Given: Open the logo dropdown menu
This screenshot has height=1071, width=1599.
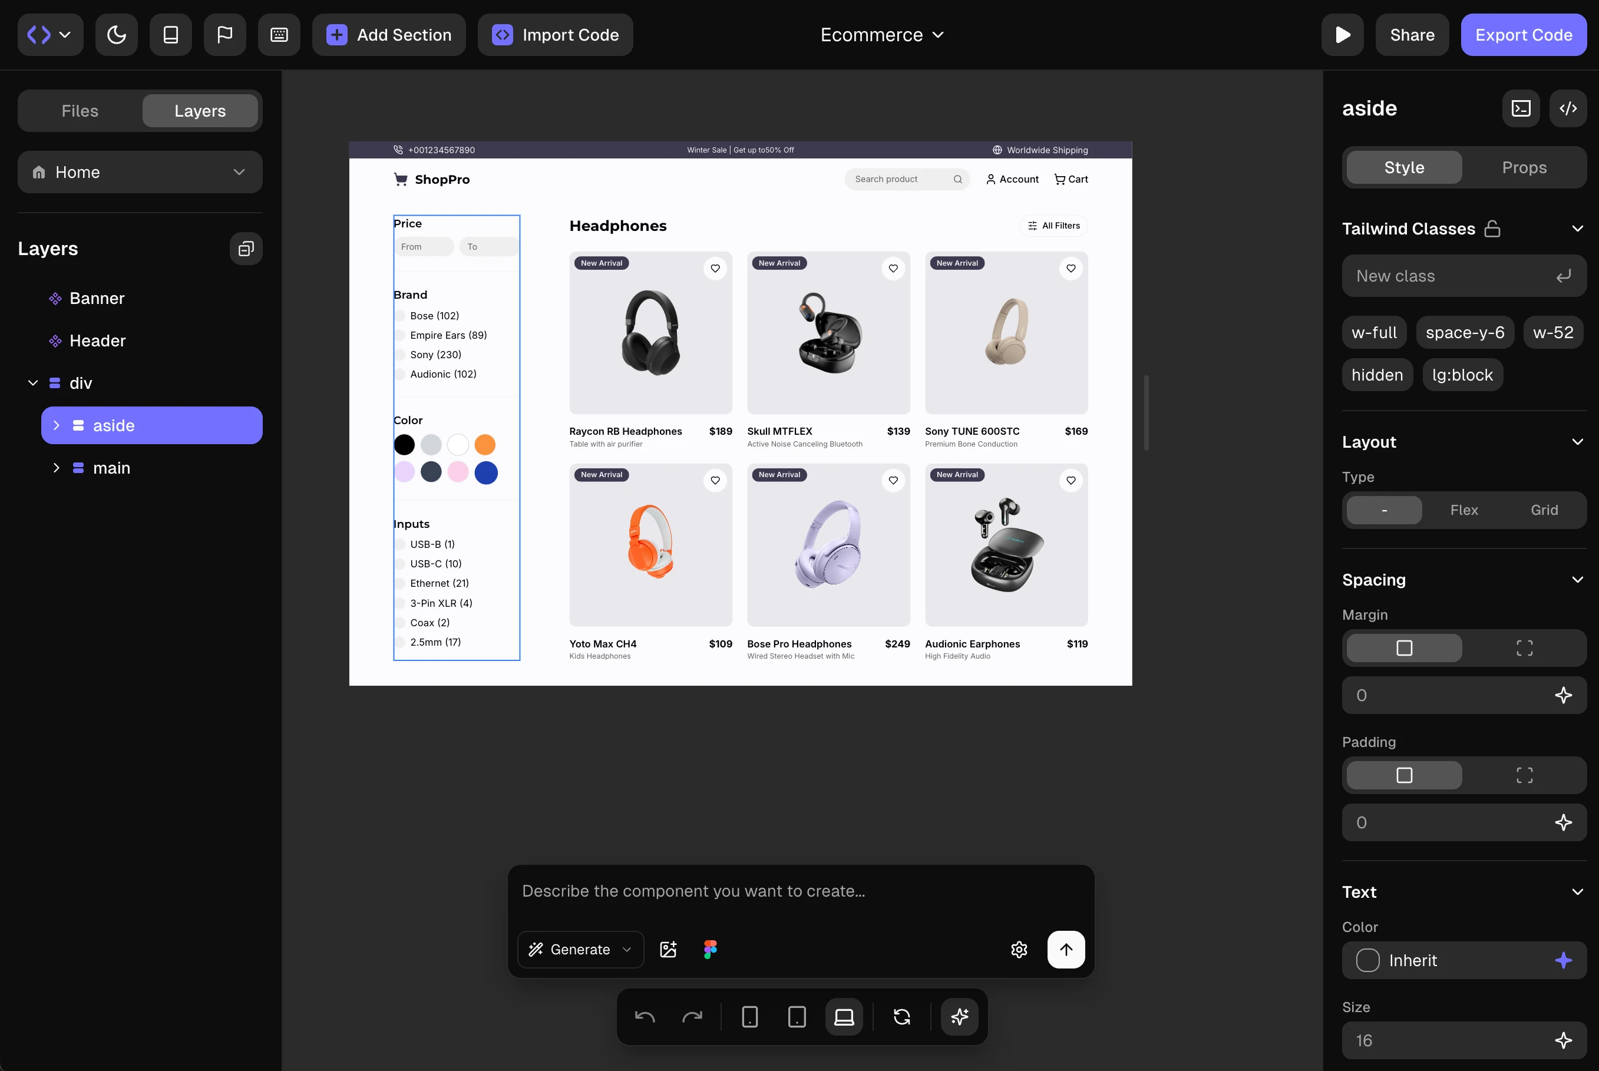Looking at the screenshot, I should pyautogui.click(x=51, y=35).
